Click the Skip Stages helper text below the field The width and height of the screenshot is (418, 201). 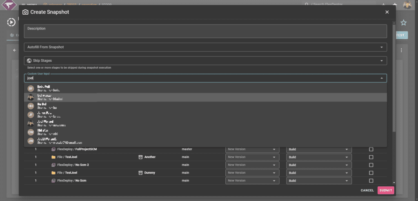pos(69,68)
